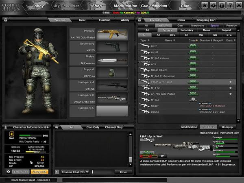
Task: Sort inventory by Name column
Action: [170, 40]
